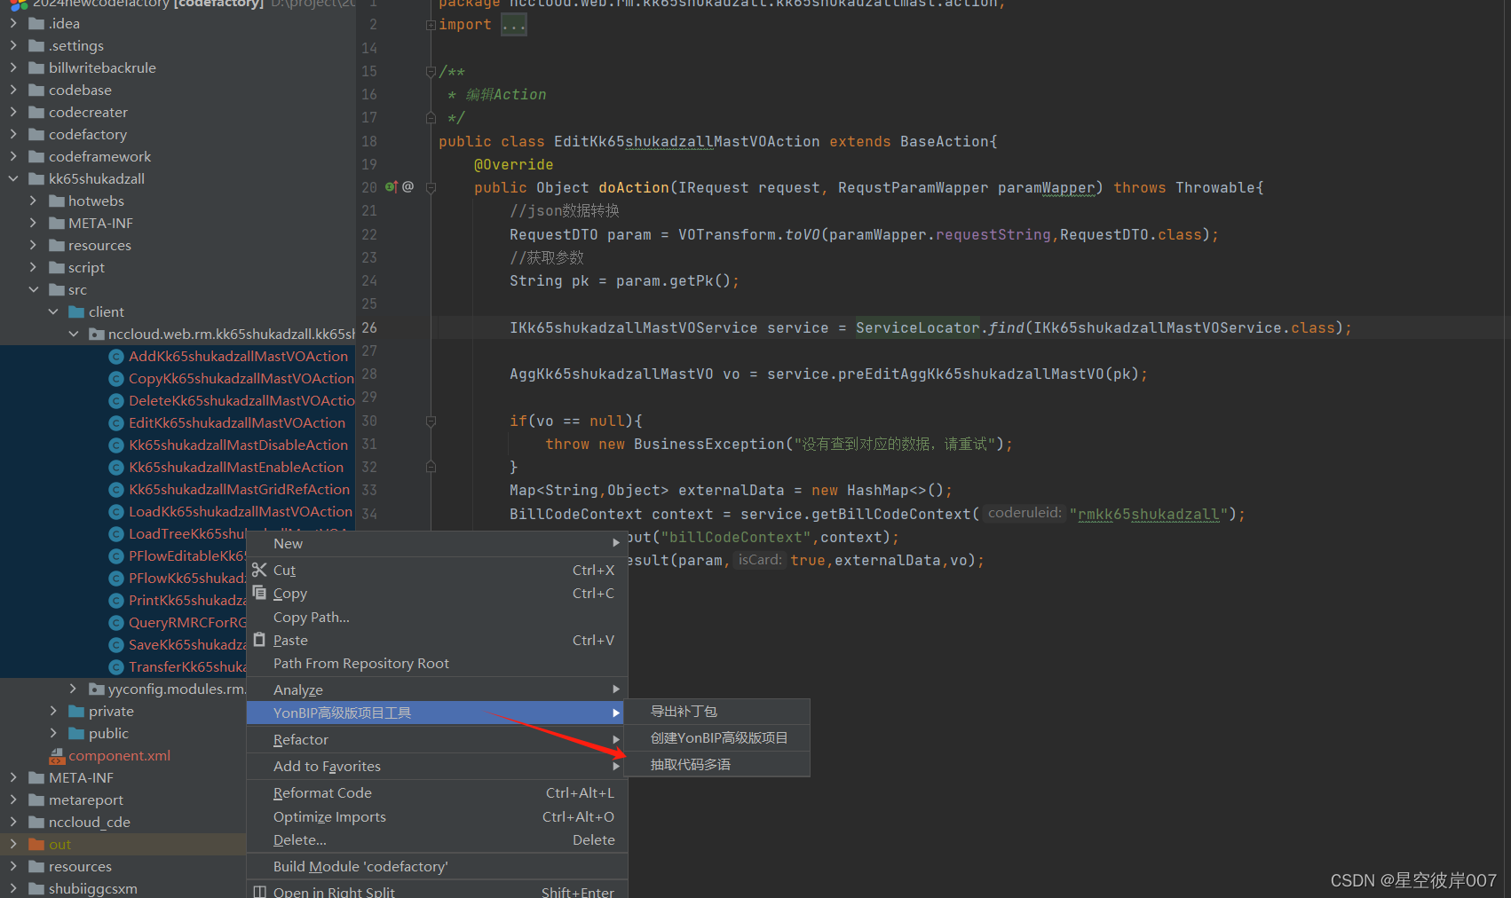Select 导出补丁包 submenu entry
This screenshot has width=1511, height=898.
[717, 712]
